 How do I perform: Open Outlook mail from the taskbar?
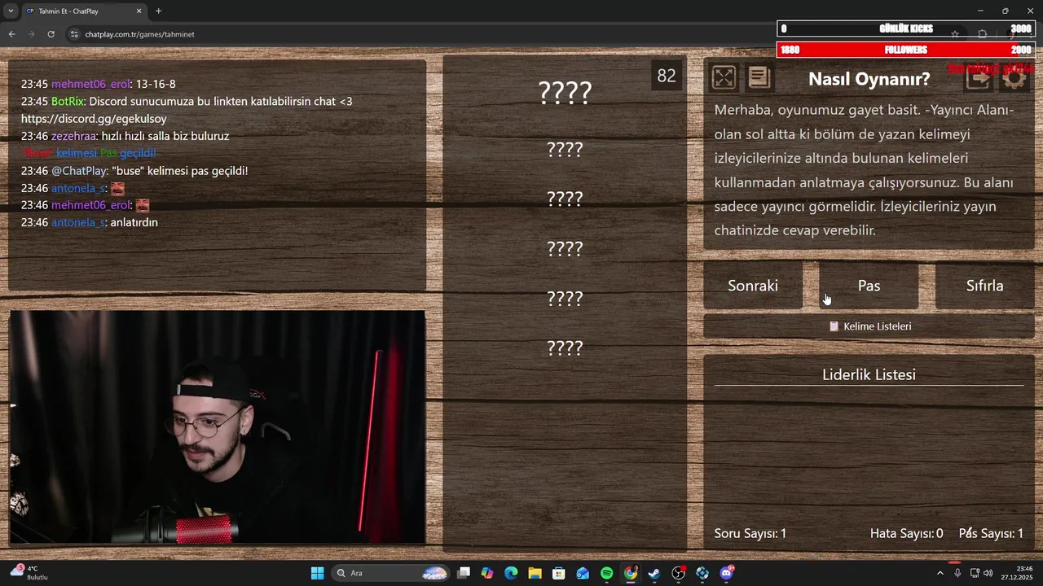tap(583, 573)
